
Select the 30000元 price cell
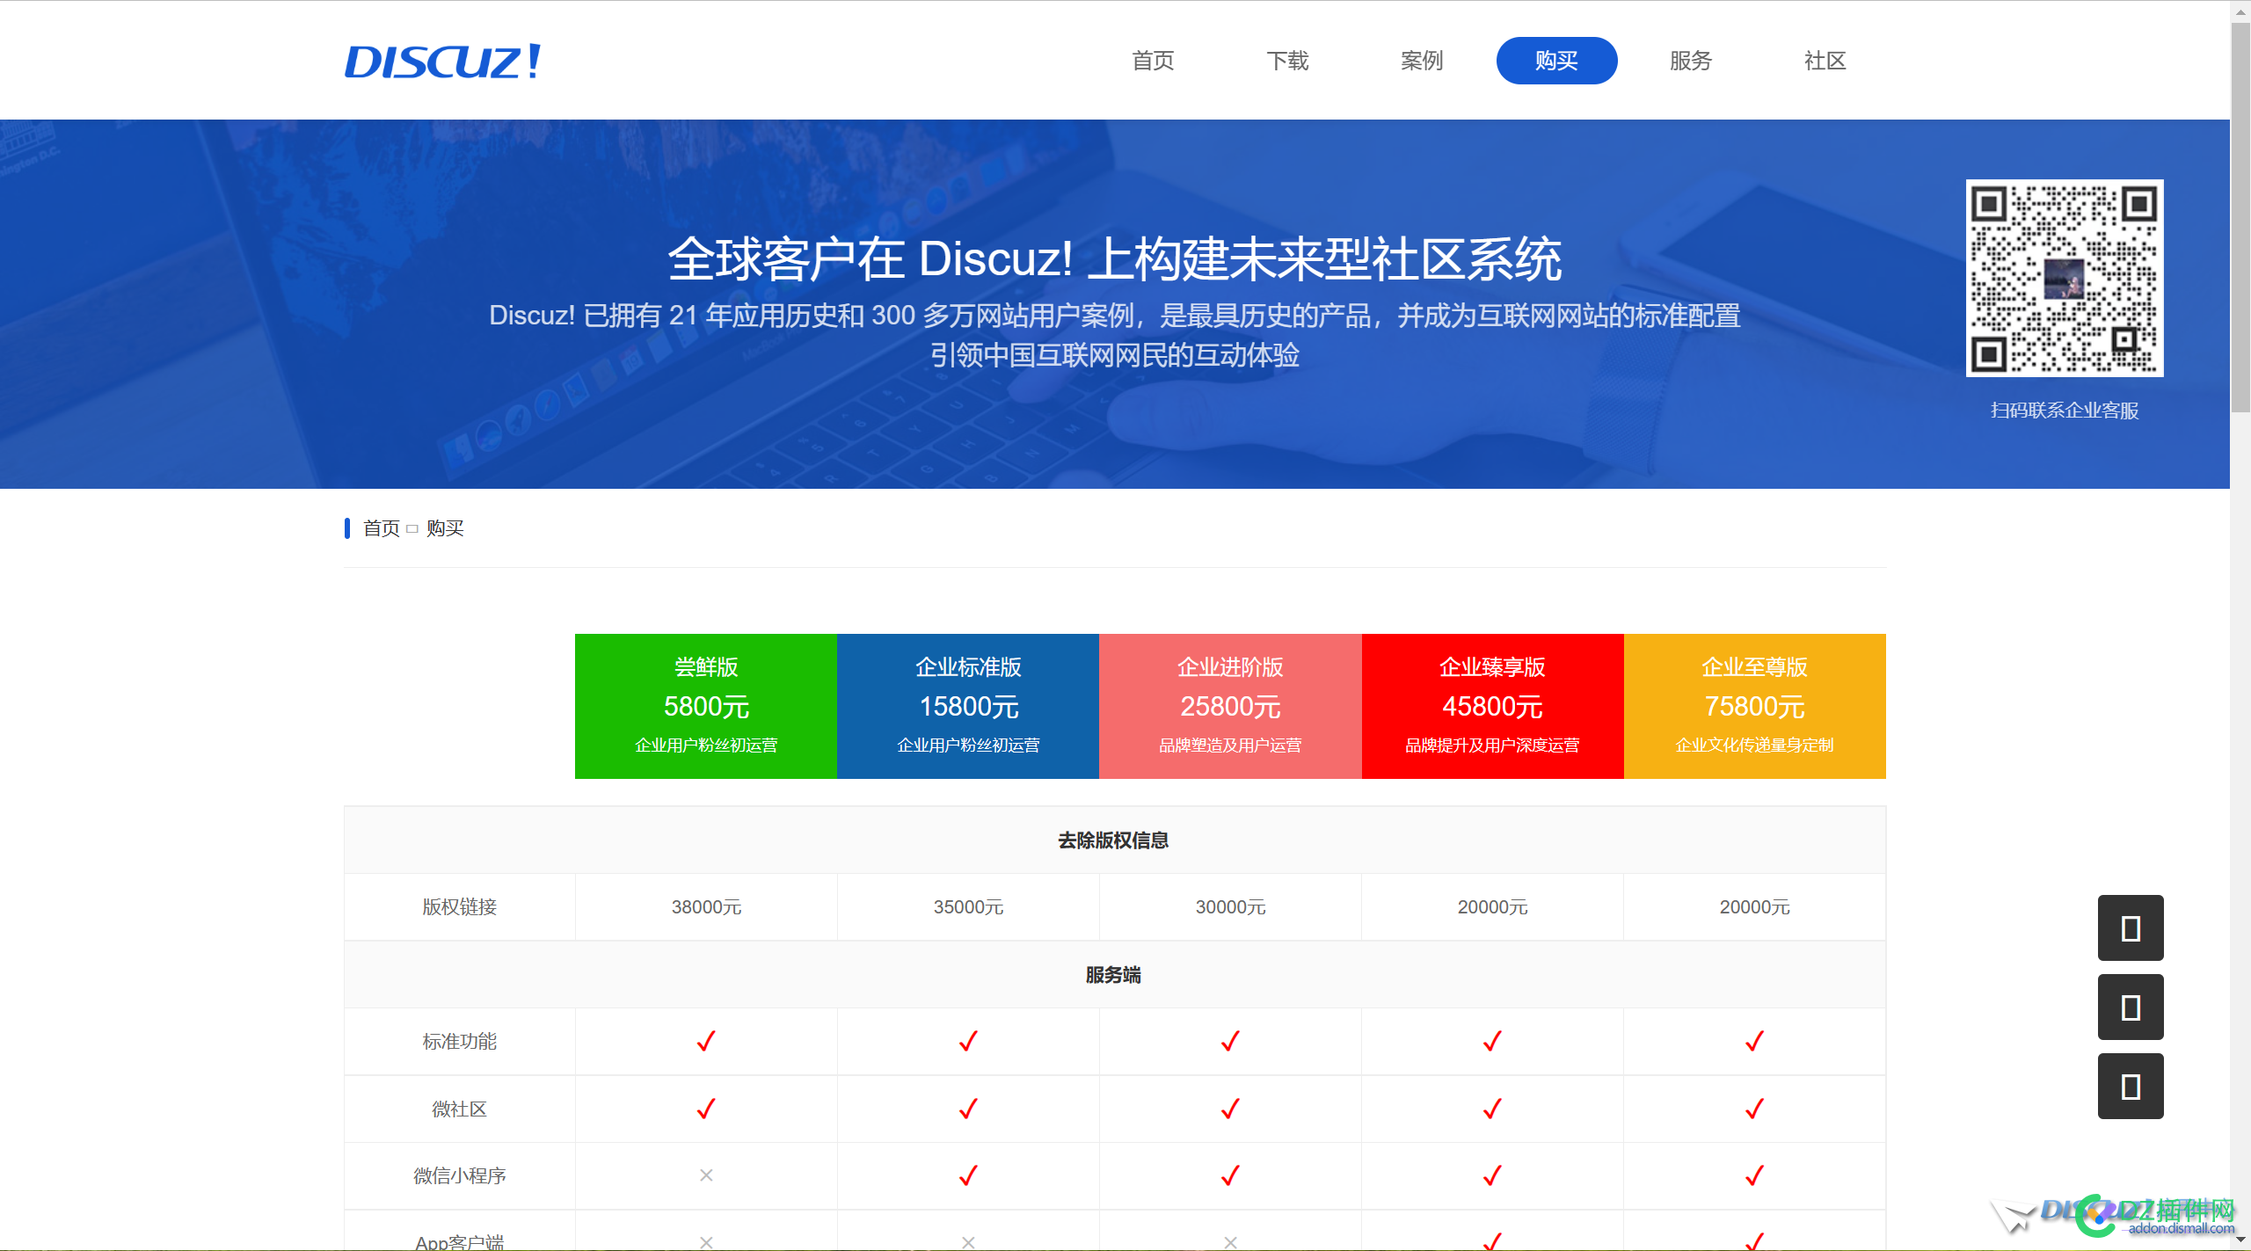(1230, 907)
